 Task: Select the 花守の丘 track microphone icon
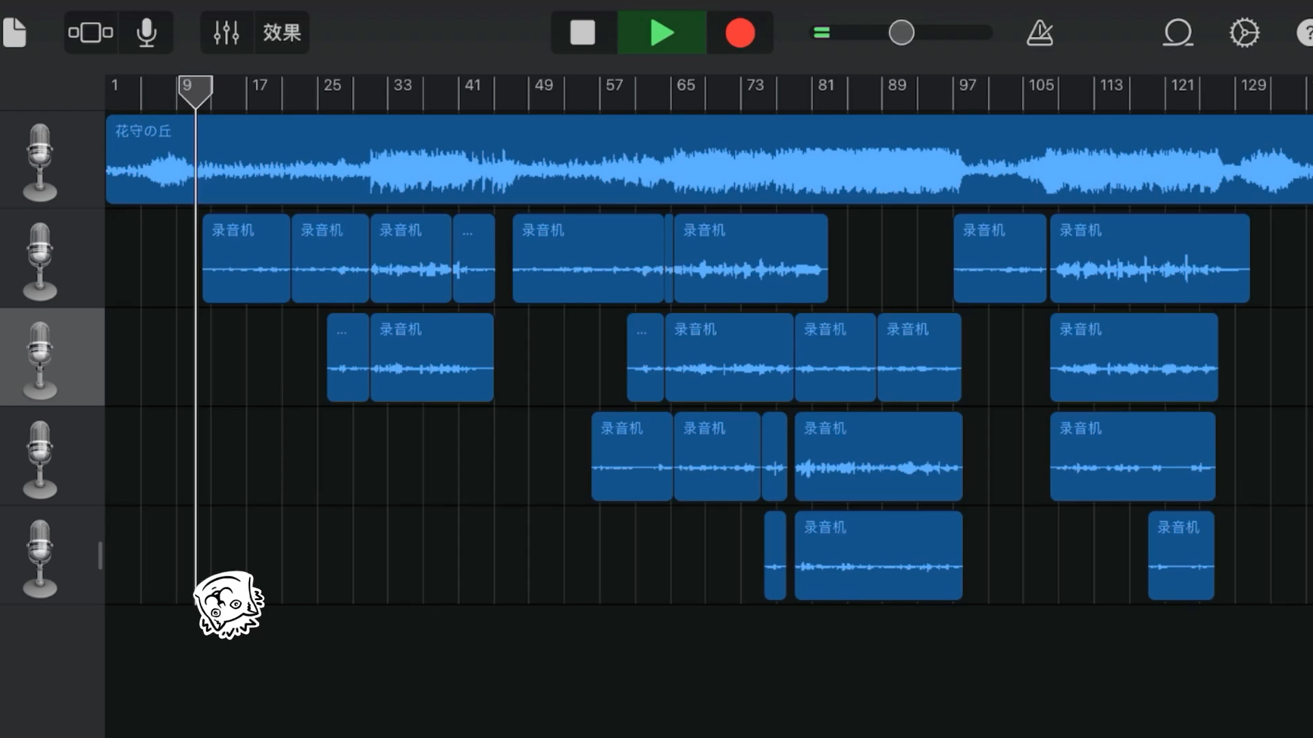(40, 162)
